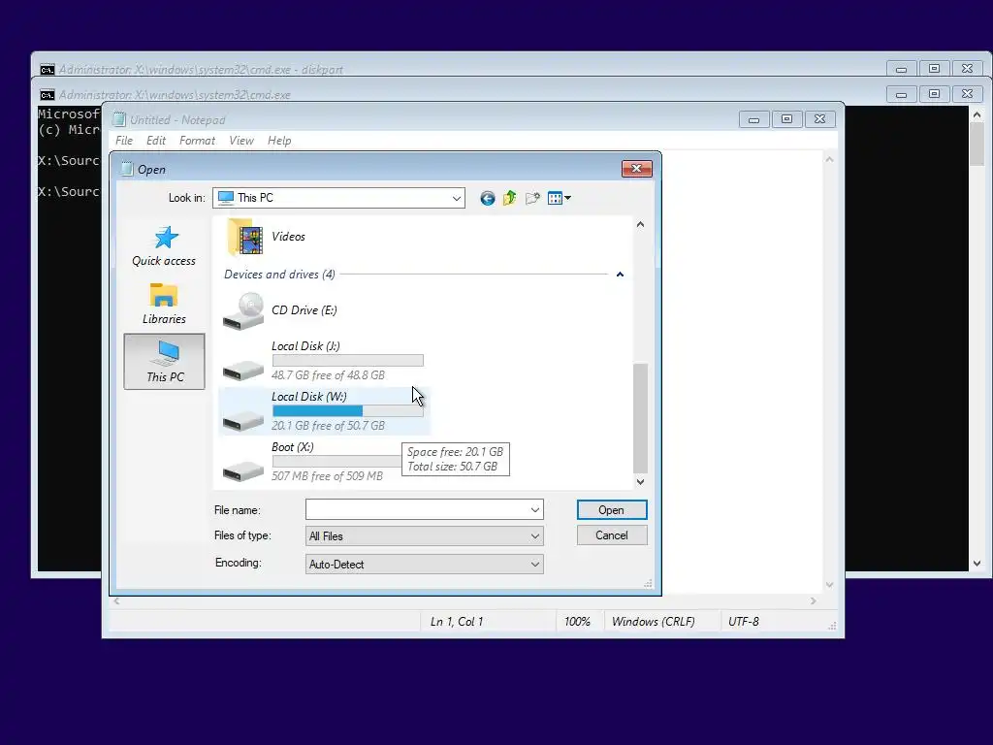993x745 pixels.
Task: Click the 'Local Disk (W:)' label
Action: pyautogui.click(x=309, y=397)
